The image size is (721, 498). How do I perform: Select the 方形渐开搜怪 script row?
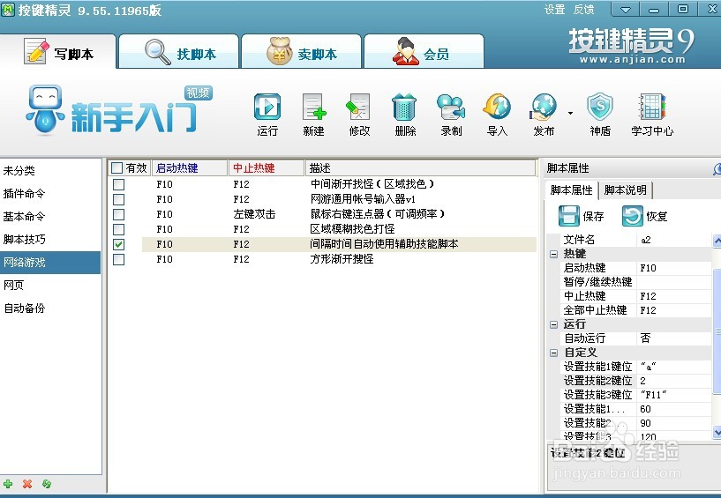340,259
